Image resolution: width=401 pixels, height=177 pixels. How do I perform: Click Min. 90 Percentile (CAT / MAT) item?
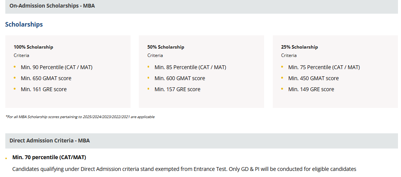click(57, 67)
